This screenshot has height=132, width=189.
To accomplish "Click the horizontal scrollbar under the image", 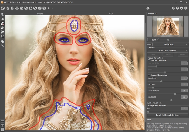I will (x=75, y=131).
